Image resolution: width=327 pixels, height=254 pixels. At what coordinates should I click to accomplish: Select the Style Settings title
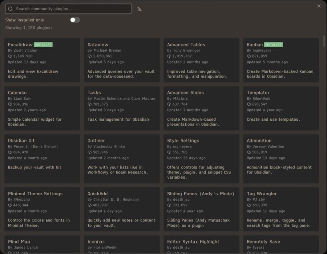(x=183, y=141)
